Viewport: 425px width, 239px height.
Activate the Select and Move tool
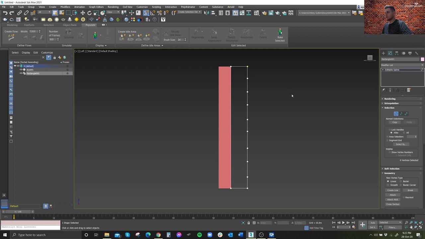pyautogui.click(x=83, y=13)
